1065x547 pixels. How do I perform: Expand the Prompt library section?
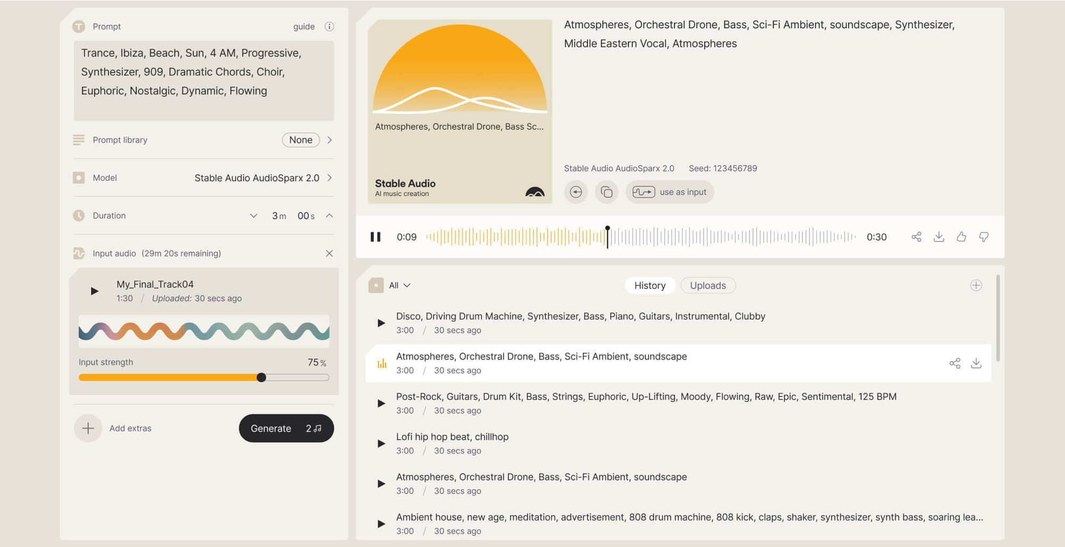(x=330, y=140)
